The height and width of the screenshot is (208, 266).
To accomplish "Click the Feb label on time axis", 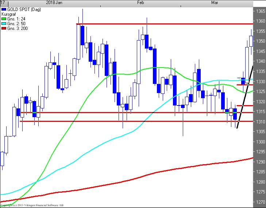I will click(140, 3).
